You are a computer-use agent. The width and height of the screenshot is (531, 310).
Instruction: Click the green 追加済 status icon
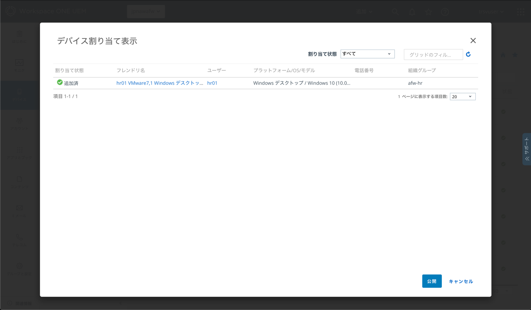coord(60,82)
